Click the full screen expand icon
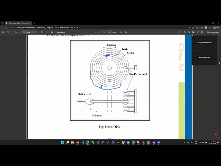Image resolution: width=221 pixels, height=166 pixels. pos(198,32)
